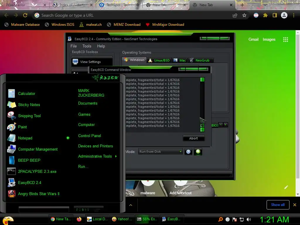Open the share page icon in address bar
Viewport: 300px width, 225px height.
[235, 15]
